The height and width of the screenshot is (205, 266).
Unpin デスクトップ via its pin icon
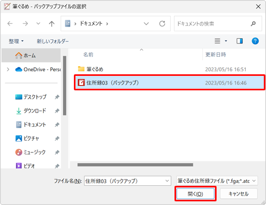[57, 97]
